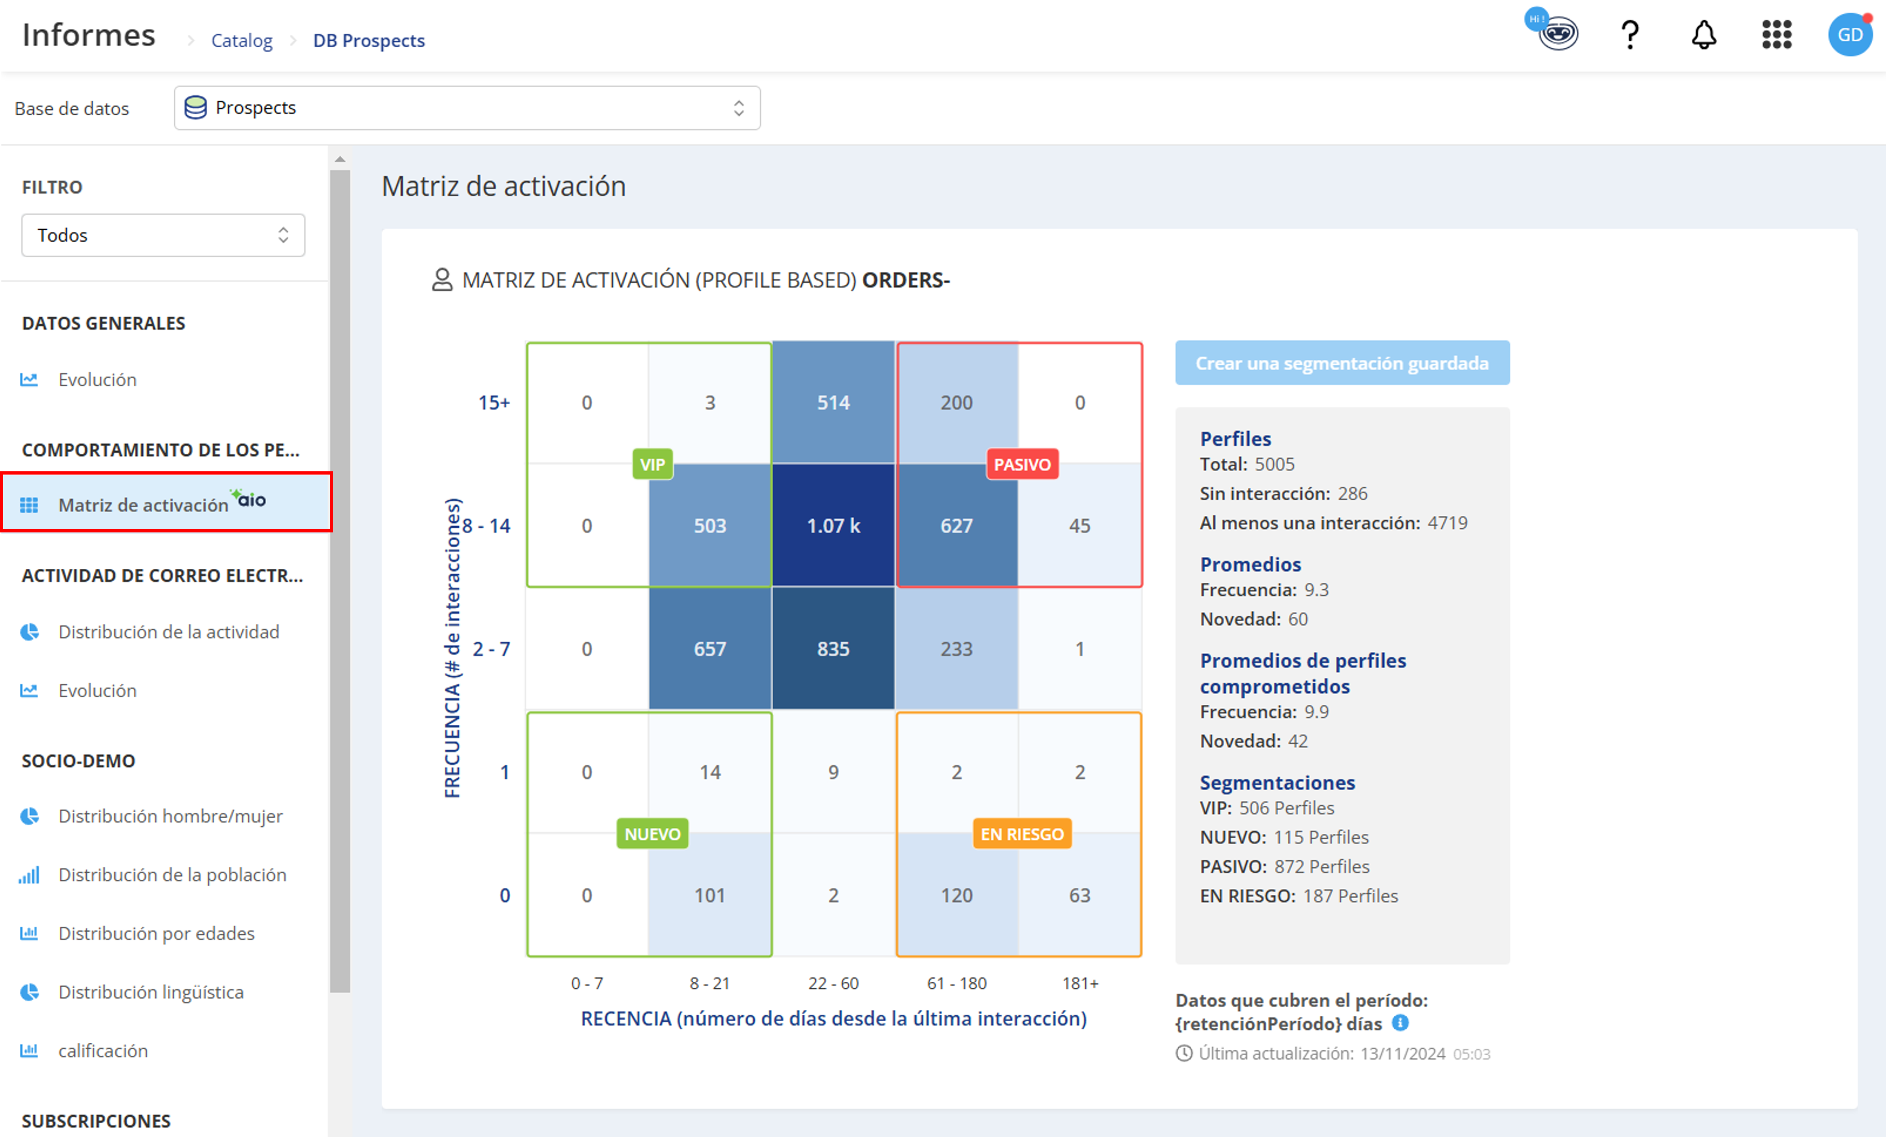Click the Prospects database icon
The image size is (1886, 1137).
(196, 108)
